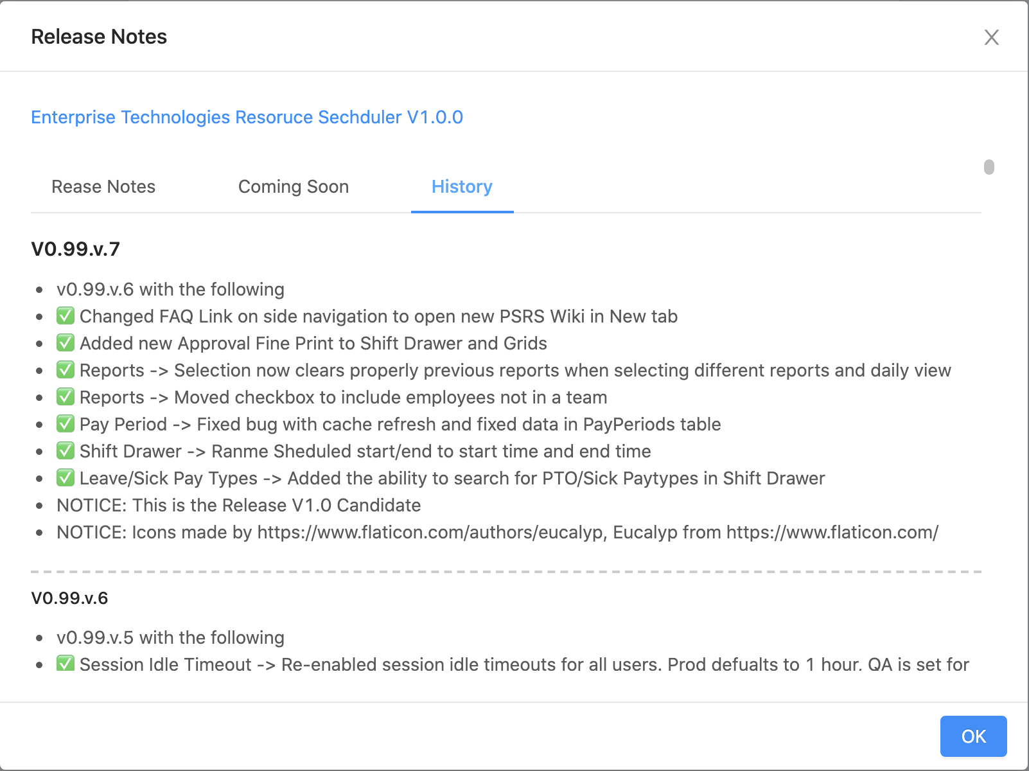The width and height of the screenshot is (1029, 771).
Task: Click the Release Notes dialog title
Action: (x=99, y=37)
